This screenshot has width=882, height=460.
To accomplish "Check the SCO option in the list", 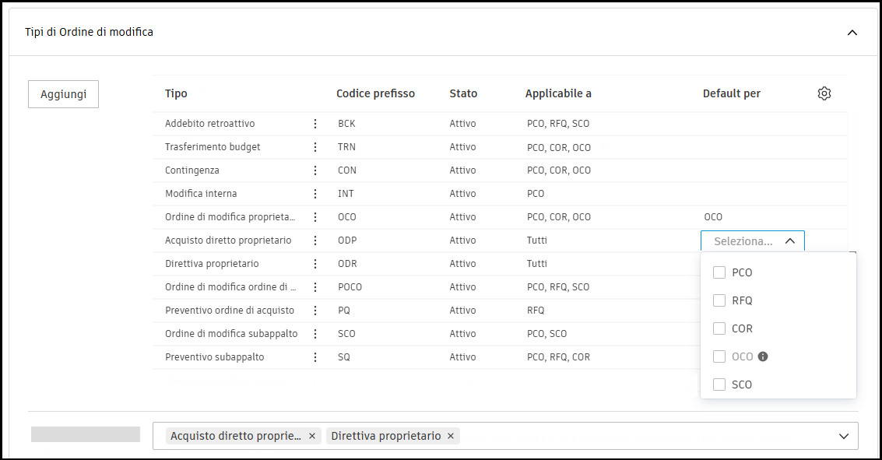I will 719,384.
